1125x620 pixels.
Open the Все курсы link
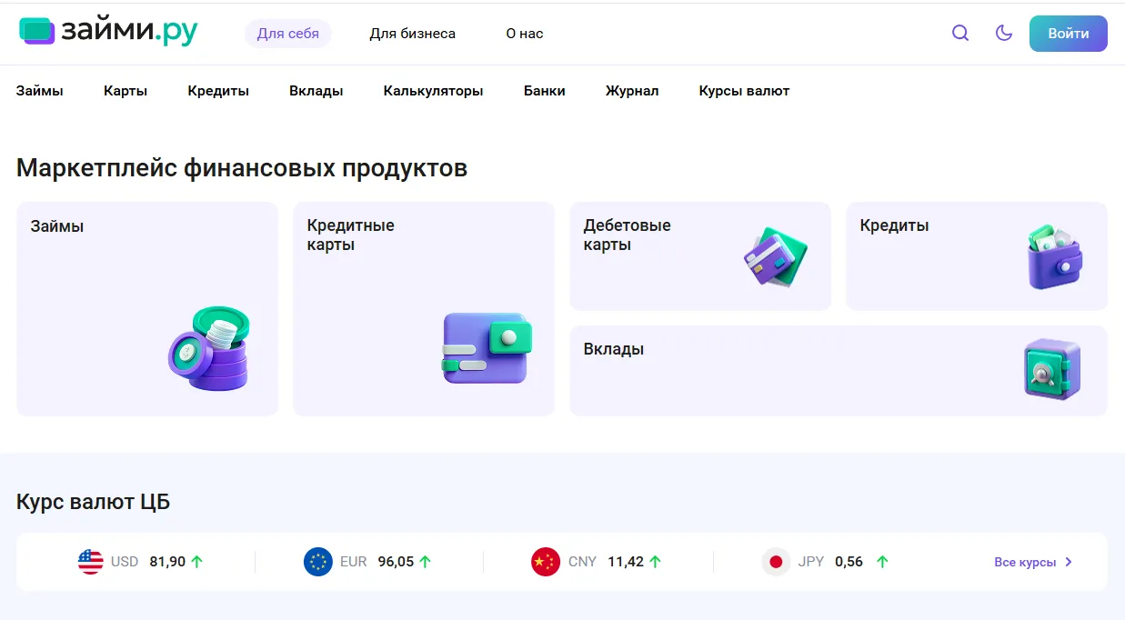(x=1025, y=562)
